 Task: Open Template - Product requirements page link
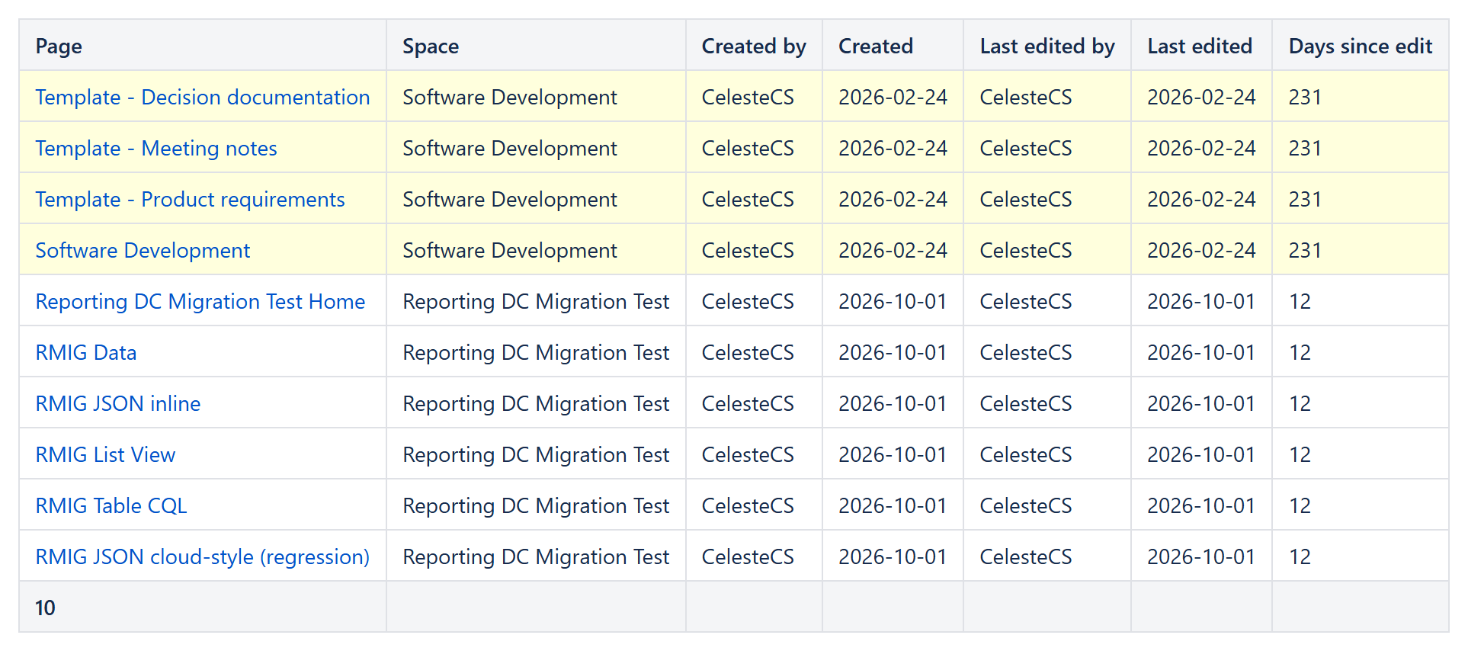191,199
